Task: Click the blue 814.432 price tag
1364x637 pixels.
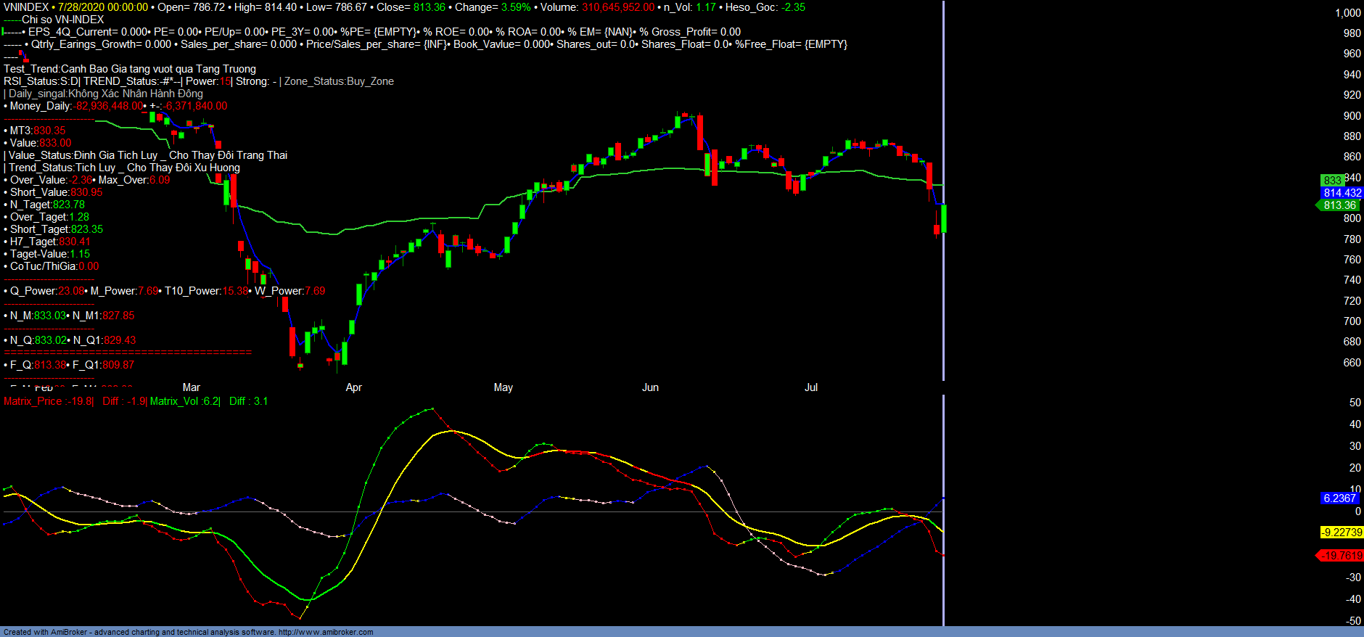Action: click(1342, 193)
